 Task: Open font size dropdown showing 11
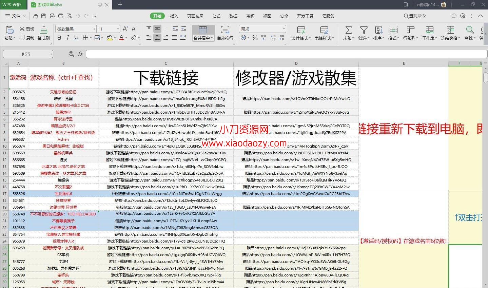(118, 29)
